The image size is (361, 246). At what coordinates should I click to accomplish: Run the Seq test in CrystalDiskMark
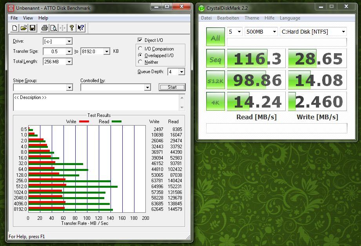[x=216, y=58]
